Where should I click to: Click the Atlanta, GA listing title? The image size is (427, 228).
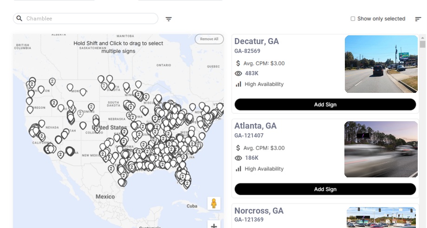pyautogui.click(x=255, y=126)
